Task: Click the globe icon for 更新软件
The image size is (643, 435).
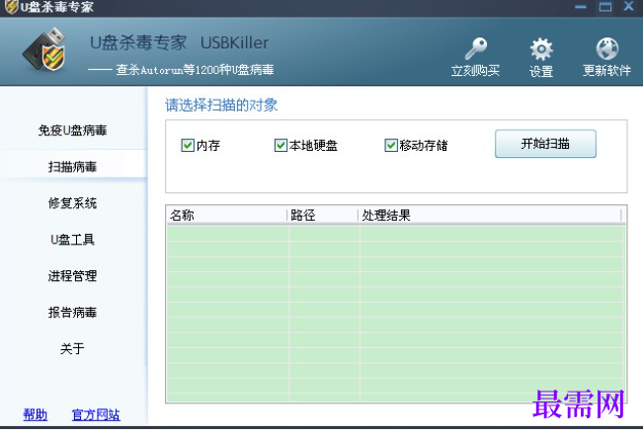Action: [607, 48]
